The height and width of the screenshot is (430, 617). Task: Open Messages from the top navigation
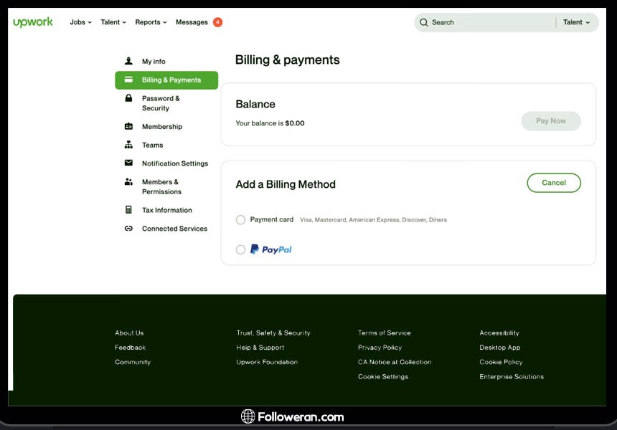pyautogui.click(x=192, y=22)
